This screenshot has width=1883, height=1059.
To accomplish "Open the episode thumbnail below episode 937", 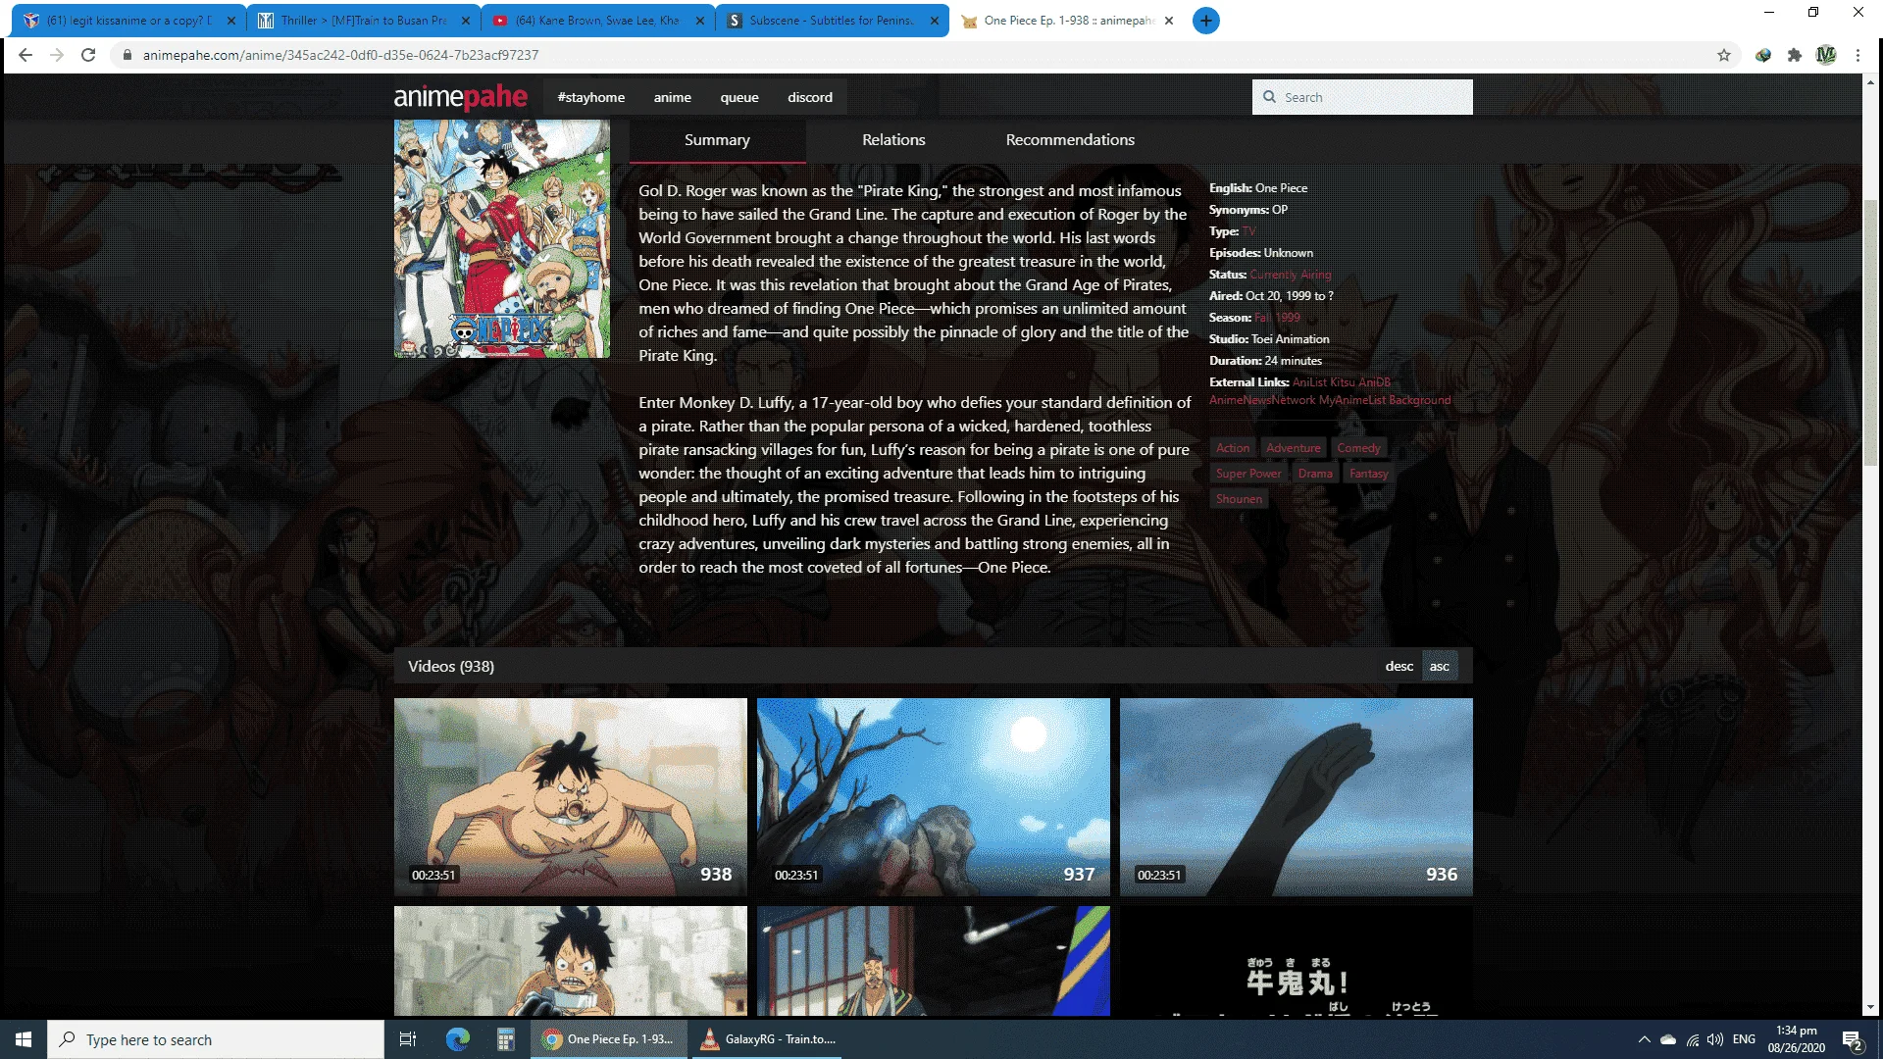I will tap(934, 961).
